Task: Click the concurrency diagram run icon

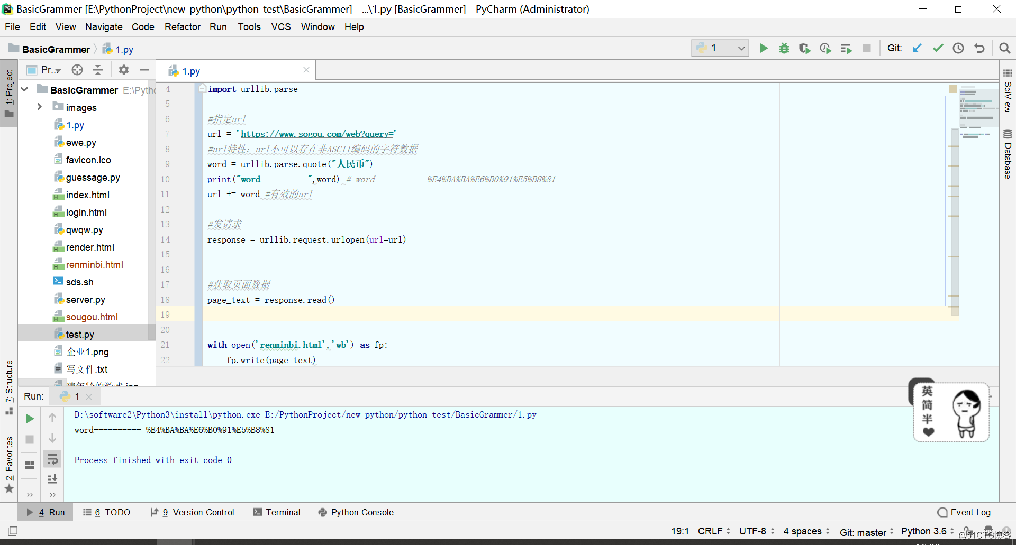Action: click(x=846, y=49)
